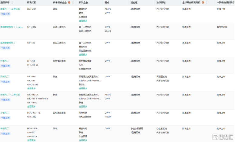
Task: Select code MK-431 + metformin
Action: (38, 99)
